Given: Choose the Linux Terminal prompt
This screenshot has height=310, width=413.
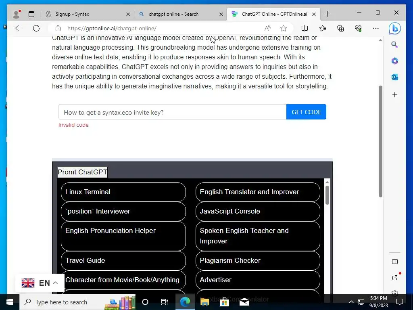Looking at the screenshot, I should tap(123, 192).
